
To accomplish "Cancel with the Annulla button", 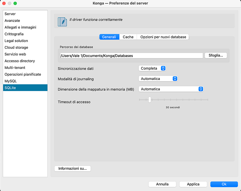I will [162, 184].
